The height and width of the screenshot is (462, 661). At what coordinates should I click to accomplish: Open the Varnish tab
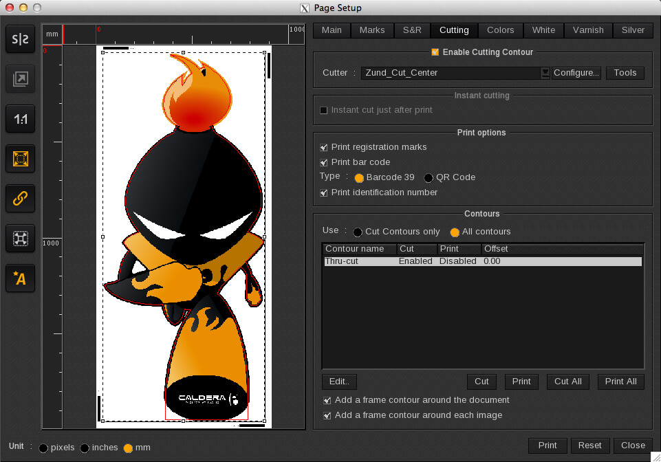pos(588,30)
